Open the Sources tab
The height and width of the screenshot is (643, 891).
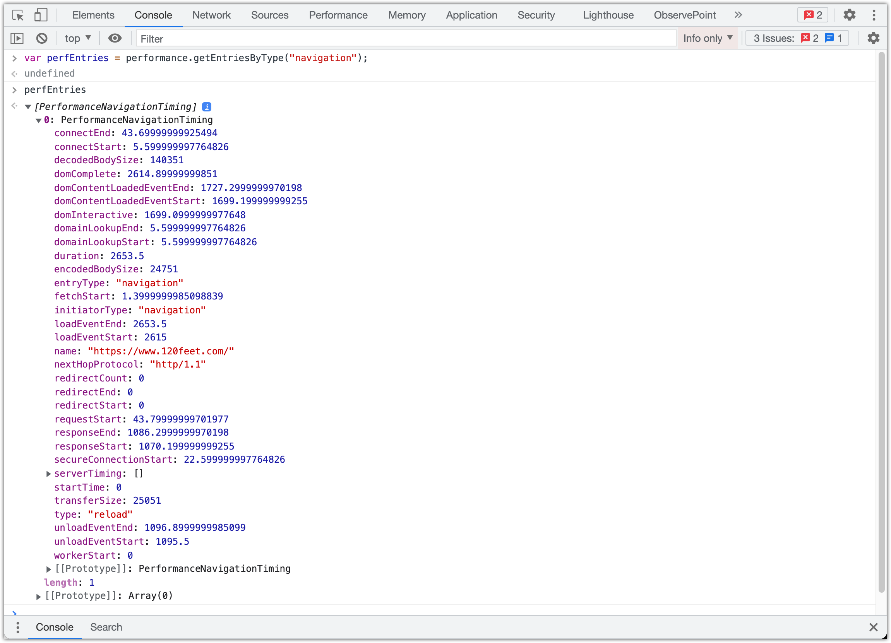click(x=269, y=15)
